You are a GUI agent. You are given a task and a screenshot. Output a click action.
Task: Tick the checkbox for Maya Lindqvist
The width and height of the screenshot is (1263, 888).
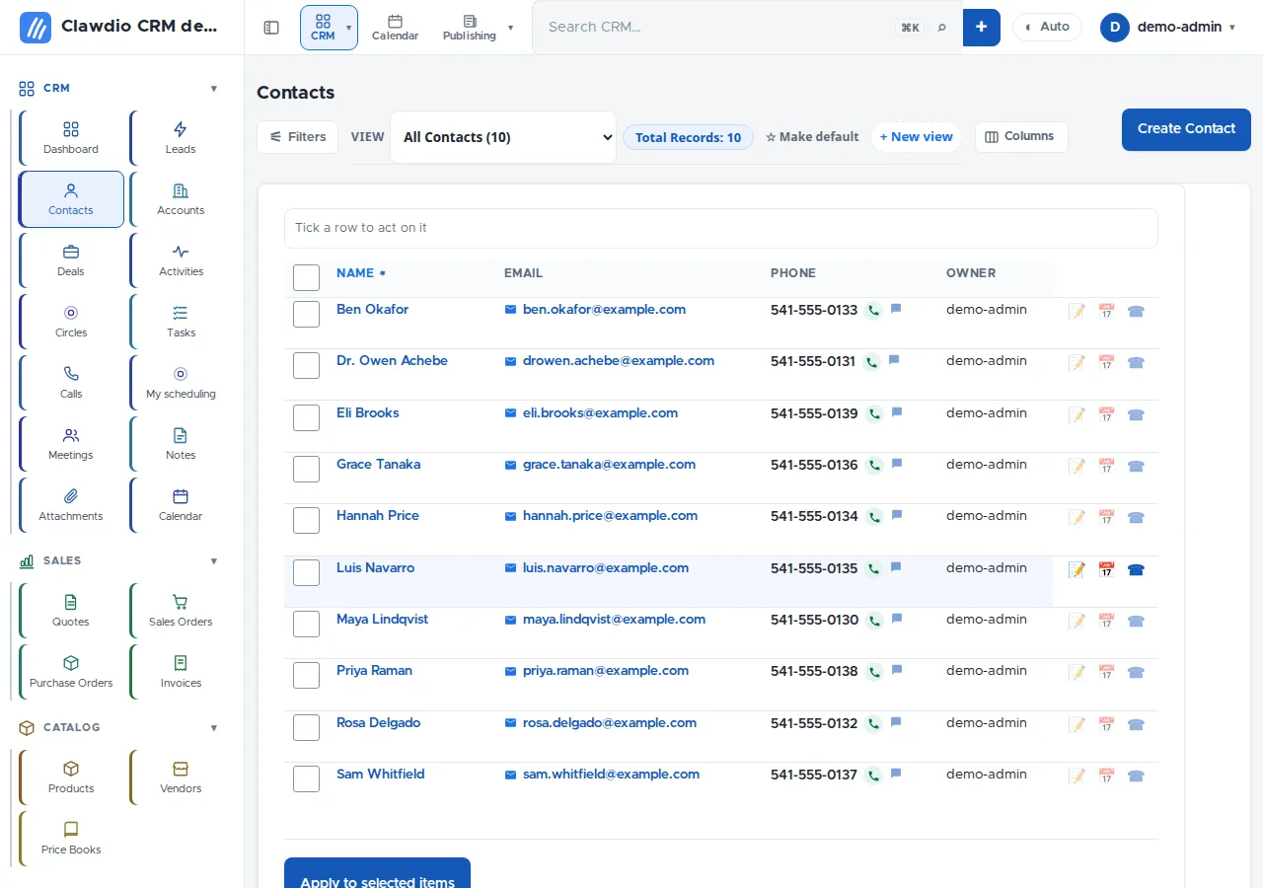pos(306,624)
